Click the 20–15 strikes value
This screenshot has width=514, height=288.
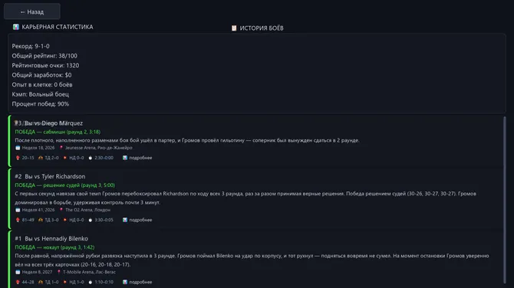tap(28, 158)
